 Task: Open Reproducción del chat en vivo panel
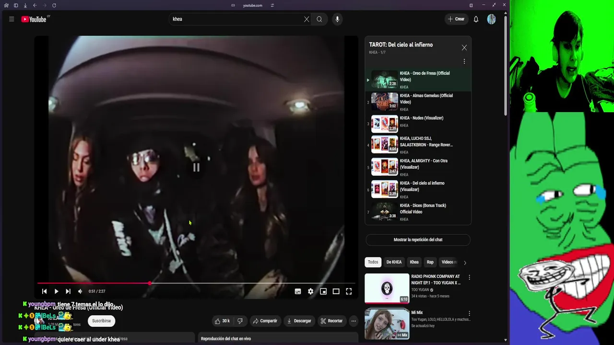(x=278, y=339)
